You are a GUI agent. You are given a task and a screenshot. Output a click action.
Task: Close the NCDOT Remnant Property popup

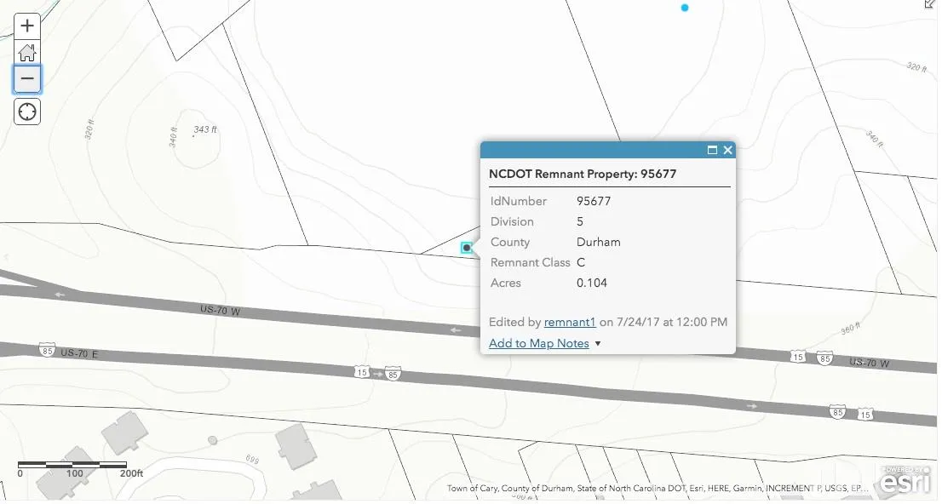[728, 150]
